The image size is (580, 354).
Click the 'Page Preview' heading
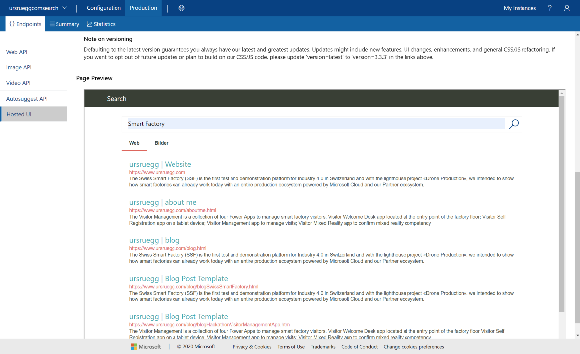pos(94,78)
